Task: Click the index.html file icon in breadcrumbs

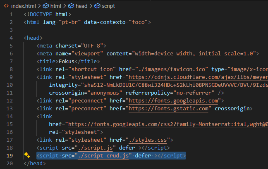Action: 7,6
